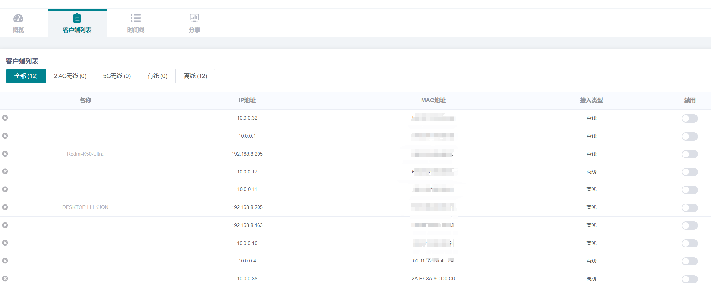Image resolution: width=711 pixels, height=284 pixels.
Task: Open the 分享 share tab
Action: 194,23
